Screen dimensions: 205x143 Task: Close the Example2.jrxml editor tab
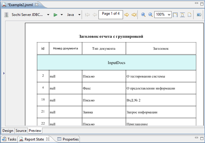click(37, 5)
